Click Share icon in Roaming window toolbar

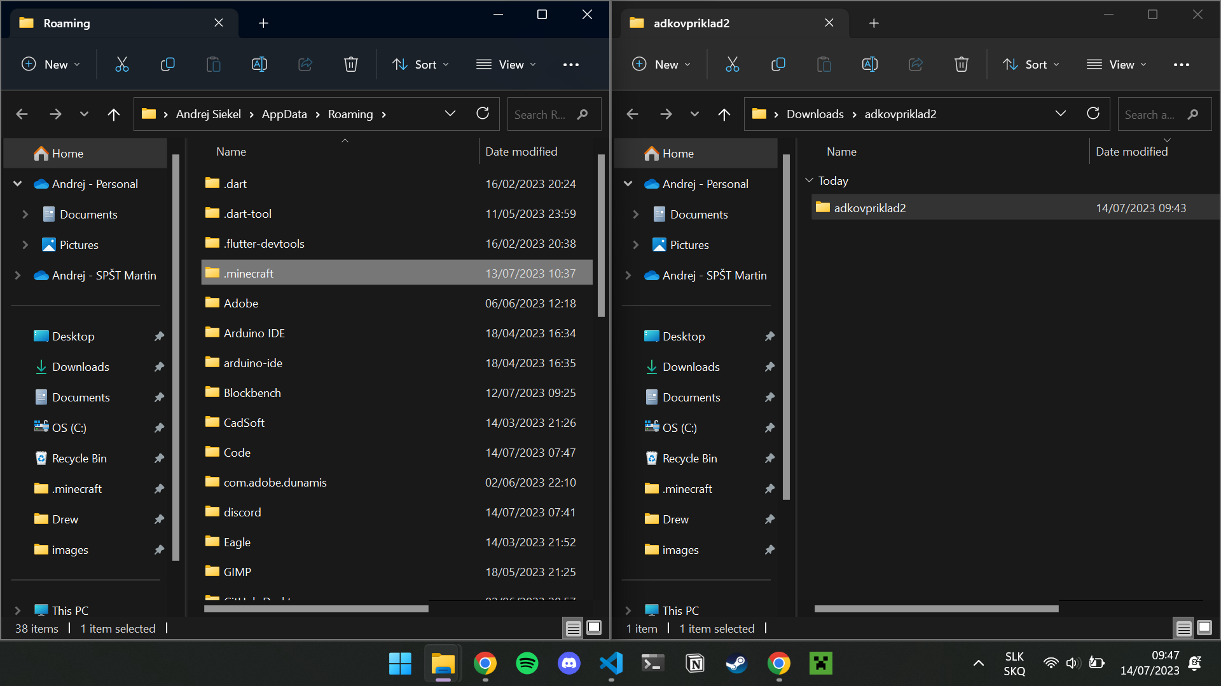tap(305, 64)
